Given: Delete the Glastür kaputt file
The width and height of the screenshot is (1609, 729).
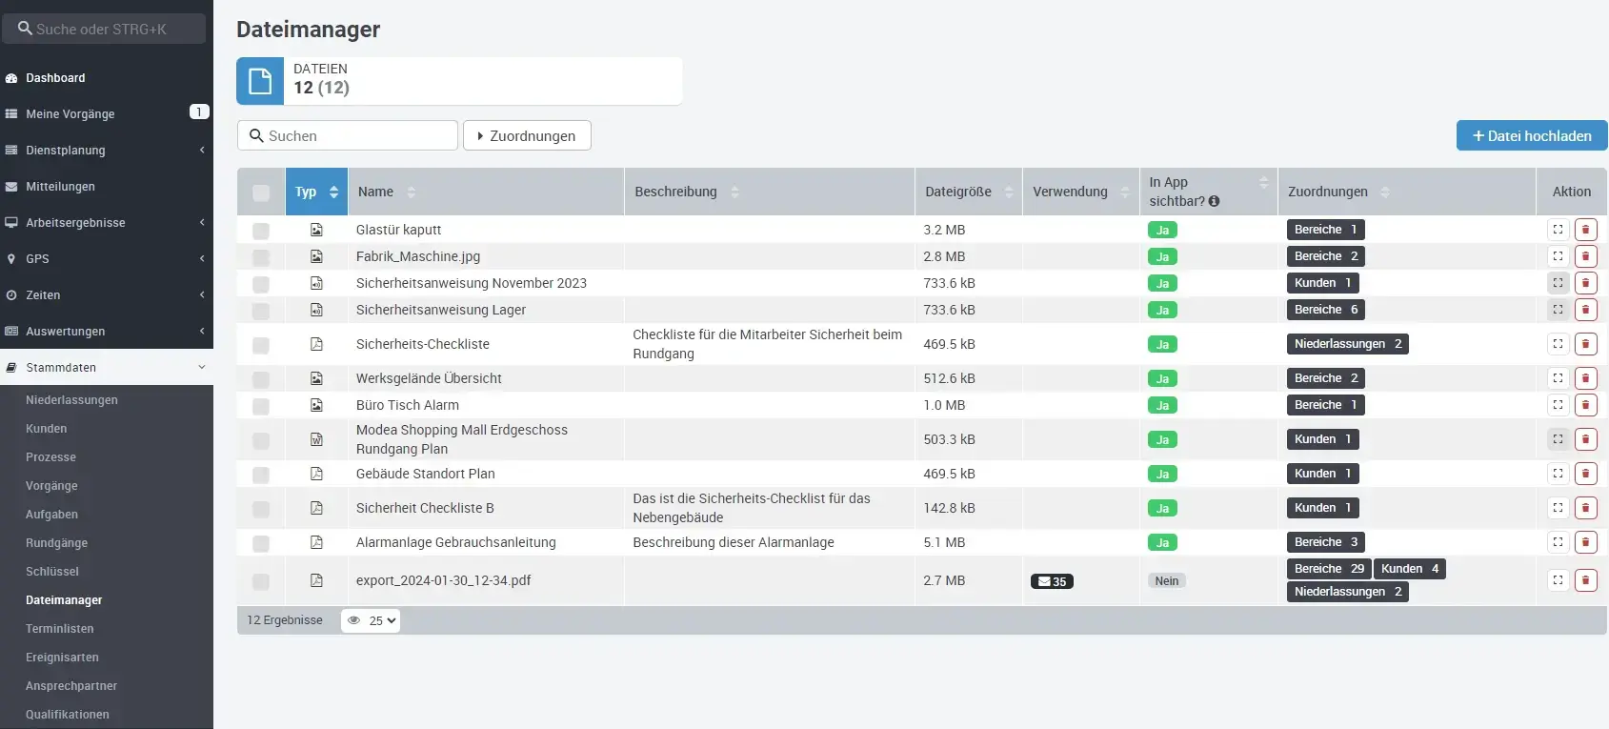Looking at the screenshot, I should click(1585, 230).
